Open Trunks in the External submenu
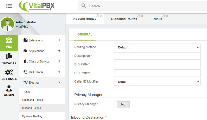 26,92
